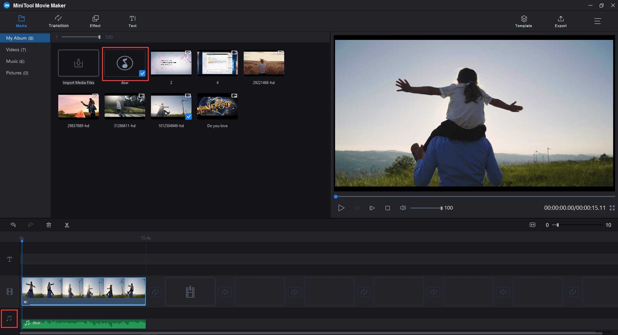
Task: Switch to the Effect tab
Action: tap(95, 21)
